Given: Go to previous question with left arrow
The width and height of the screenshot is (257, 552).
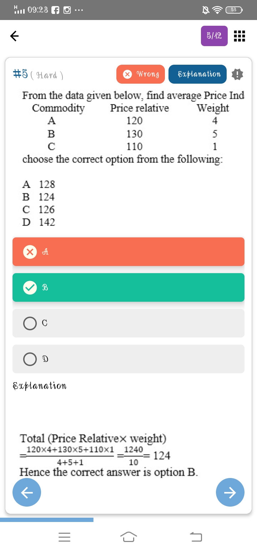Looking at the screenshot, I should coord(27,492).
